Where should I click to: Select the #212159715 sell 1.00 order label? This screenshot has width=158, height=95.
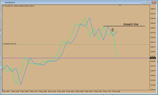pyautogui.click(x=10, y=44)
